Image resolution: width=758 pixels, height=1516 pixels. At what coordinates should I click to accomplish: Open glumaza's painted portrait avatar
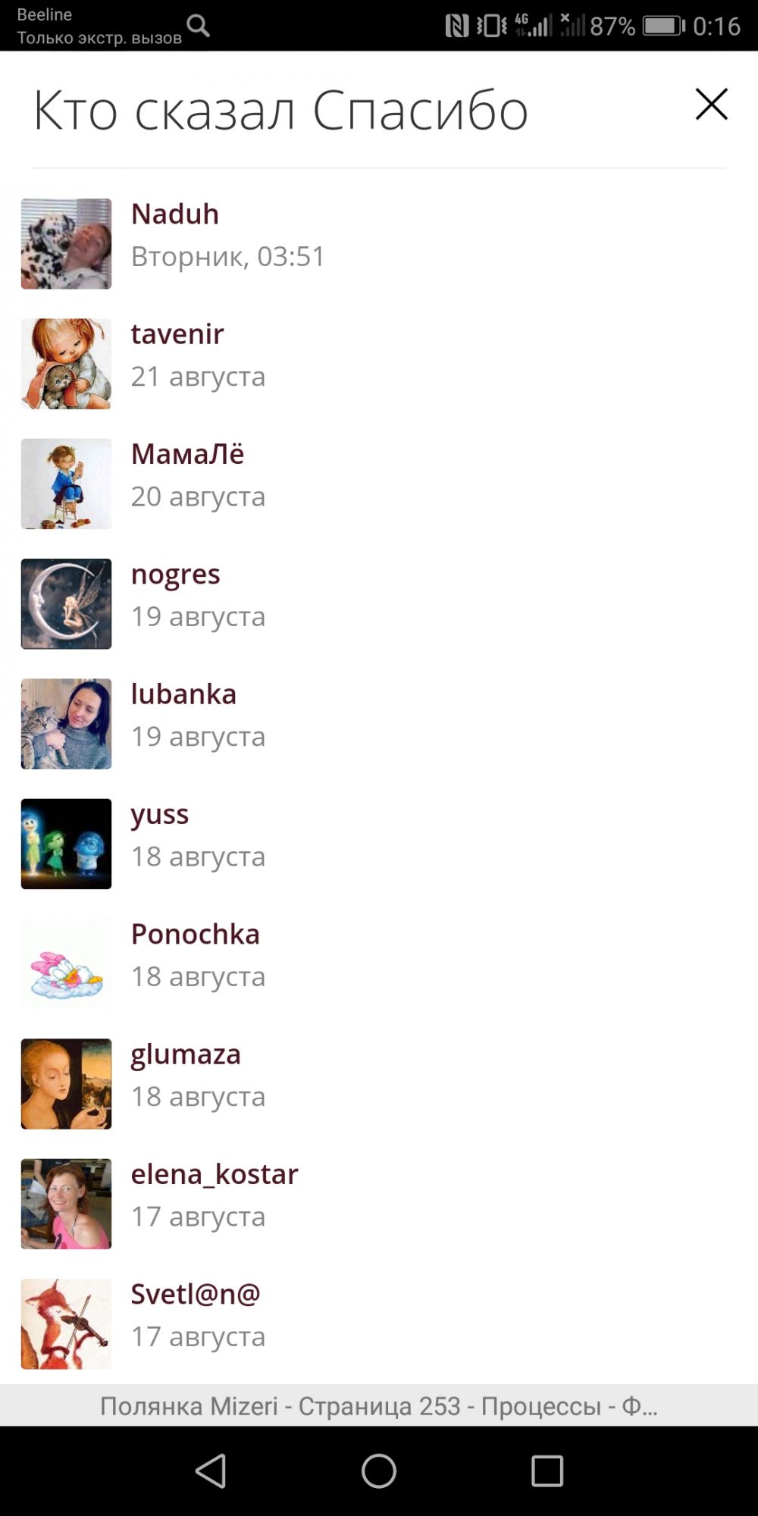[x=66, y=1084]
